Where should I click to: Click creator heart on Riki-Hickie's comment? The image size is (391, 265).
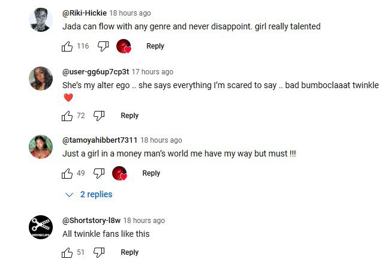(x=124, y=46)
